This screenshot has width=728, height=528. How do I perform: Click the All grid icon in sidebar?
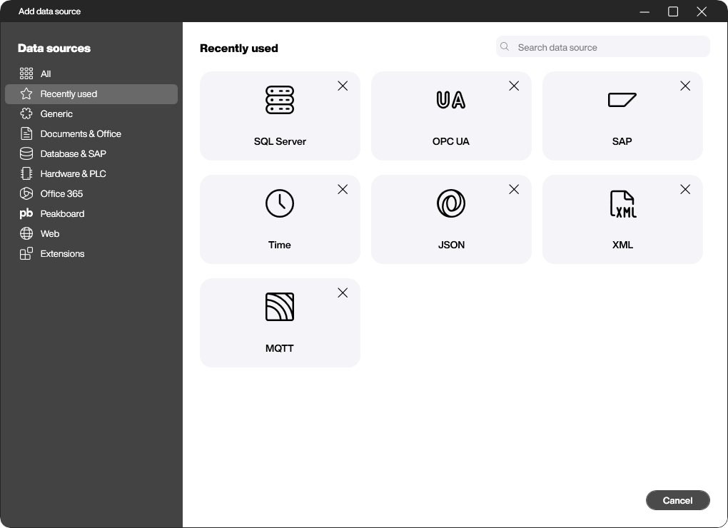click(26, 73)
